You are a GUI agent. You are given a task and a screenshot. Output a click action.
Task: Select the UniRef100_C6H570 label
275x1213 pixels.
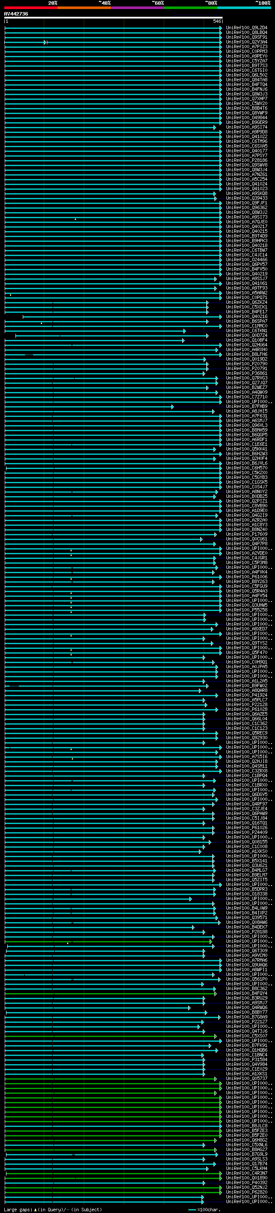[x=246, y=468]
